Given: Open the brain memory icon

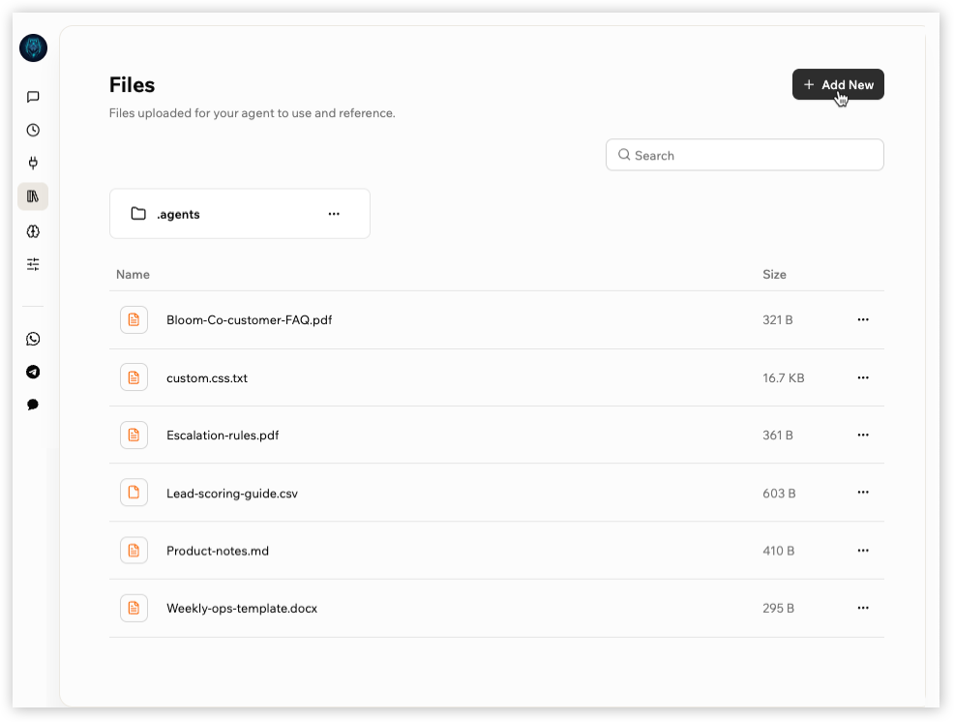Looking at the screenshot, I should (x=34, y=231).
